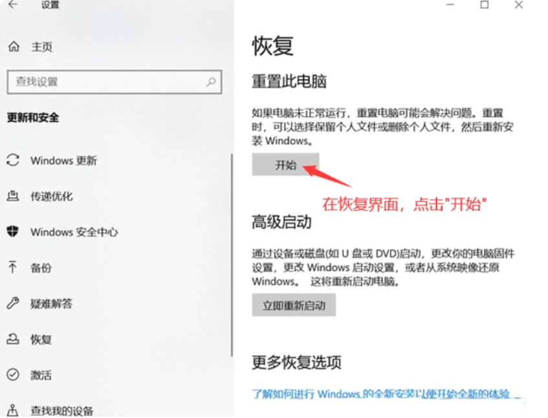The image size is (548, 418).
Task: Click the Windows 更新 sync icon
Action: click(x=13, y=160)
